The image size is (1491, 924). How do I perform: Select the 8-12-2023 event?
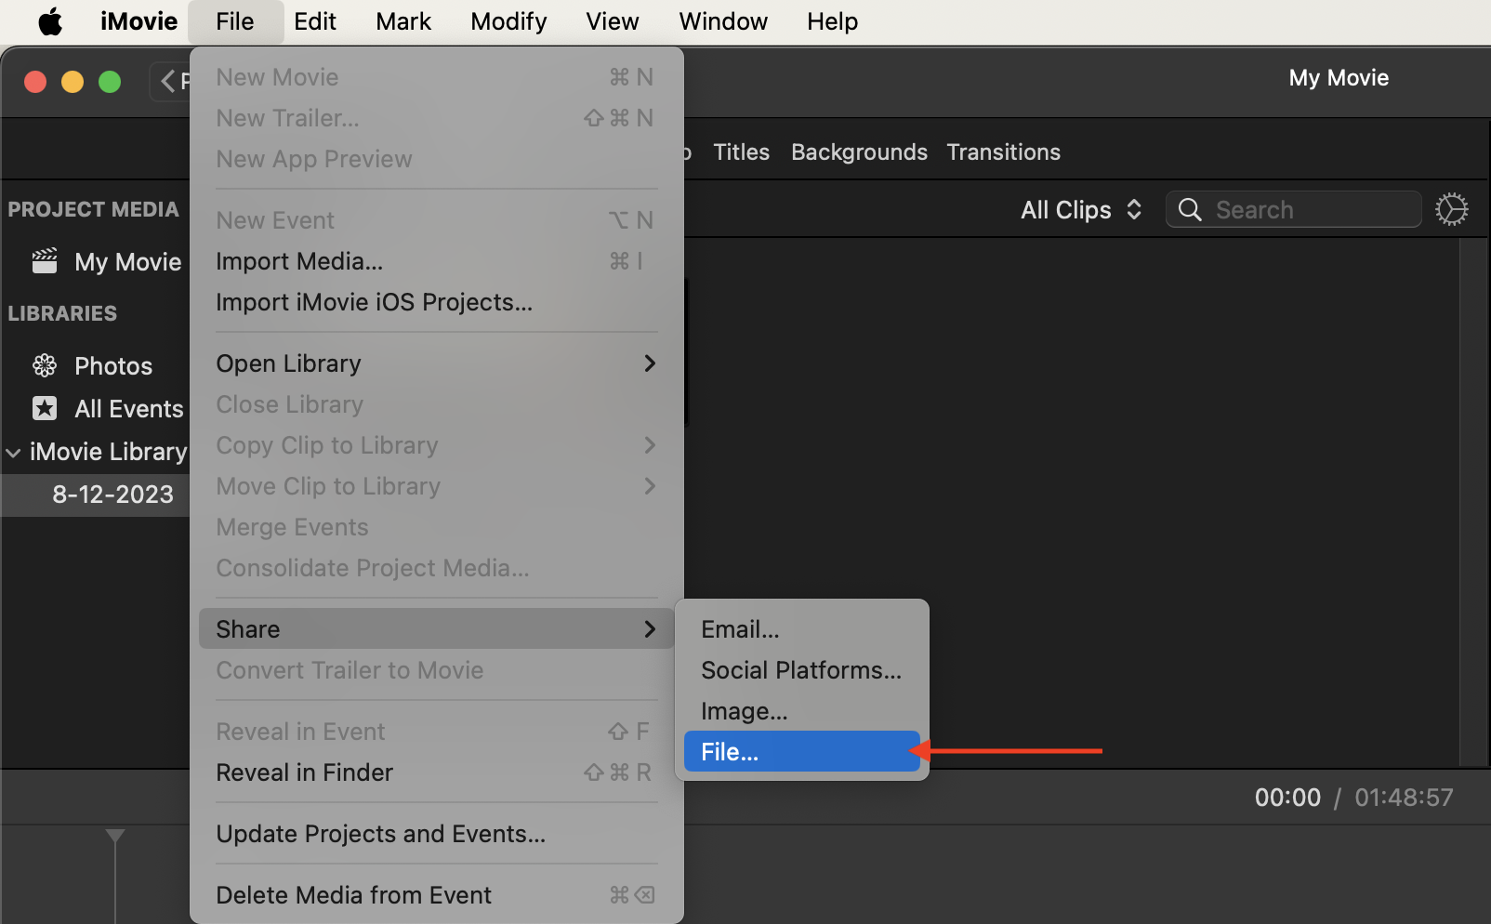[x=112, y=494]
